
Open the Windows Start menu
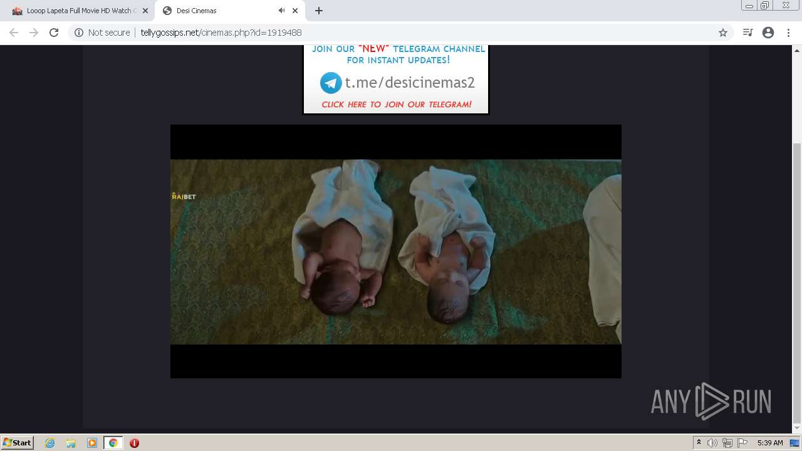click(x=17, y=442)
